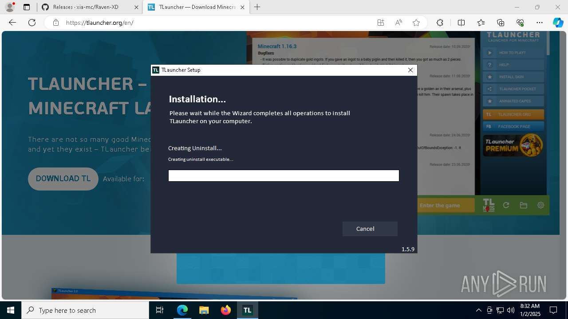Click the Type here to search box
The height and width of the screenshot is (319, 568).
pos(85,310)
